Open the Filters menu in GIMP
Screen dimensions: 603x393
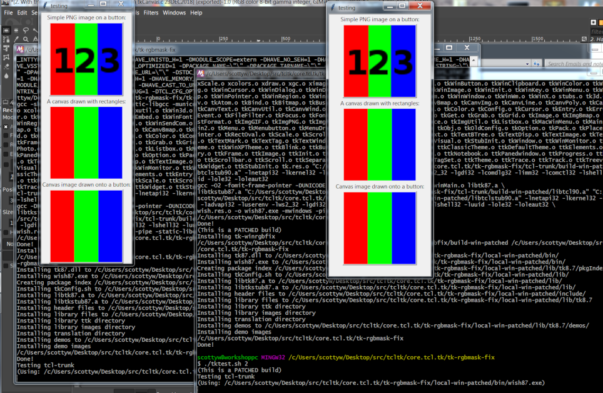tap(151, 12)
